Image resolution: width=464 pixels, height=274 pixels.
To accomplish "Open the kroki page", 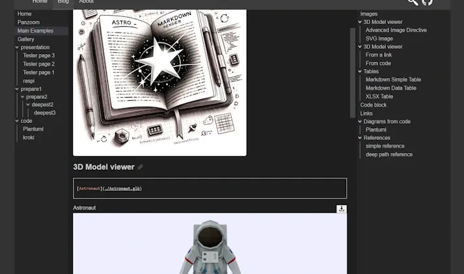I will coord(29,137).
